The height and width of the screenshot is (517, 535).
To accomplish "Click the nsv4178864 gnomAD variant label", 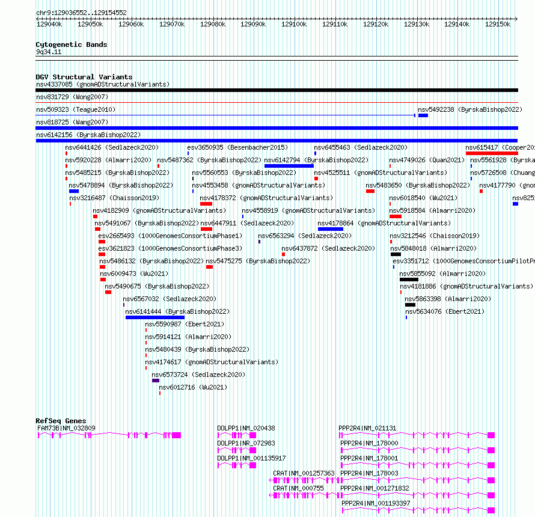I will [384, 223].
